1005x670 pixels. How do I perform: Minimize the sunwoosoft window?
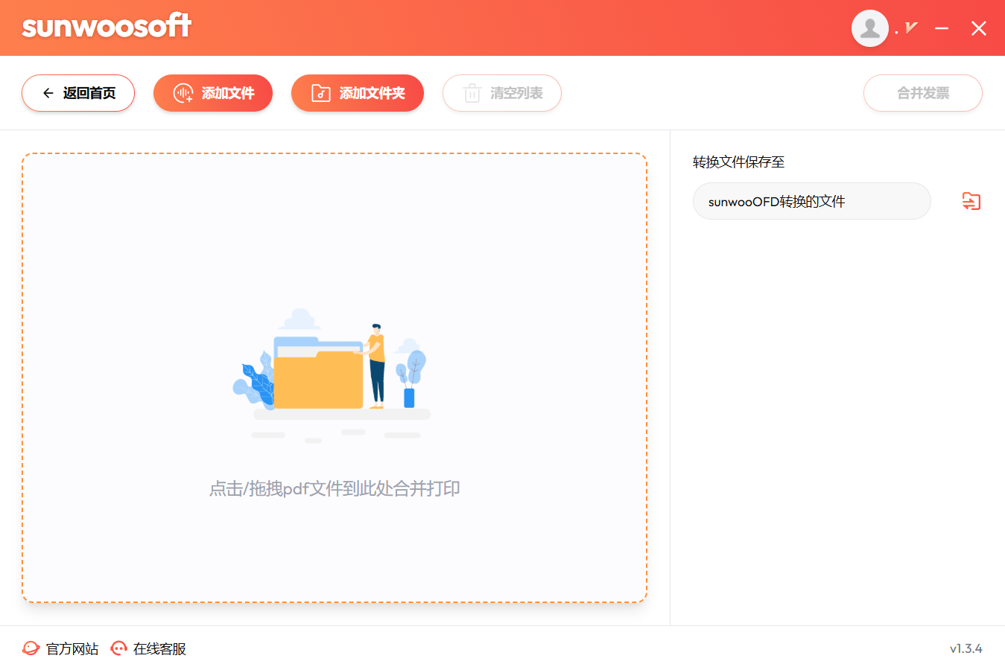[942, 28]
